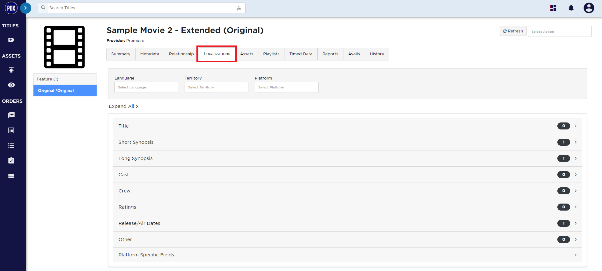
Task: Open the Select Action dropdown
Action: (560, 31)
